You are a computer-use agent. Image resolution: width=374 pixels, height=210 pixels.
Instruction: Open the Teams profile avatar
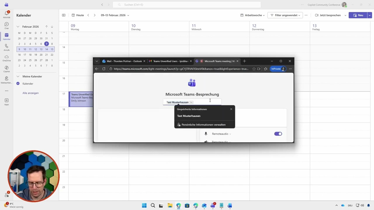pos(344,5)
